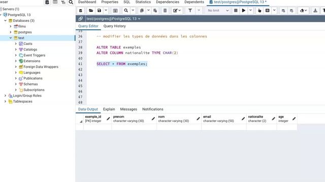Open the Query Tool from browser toolbar
325x182 pixels.
[x=47, y=2]
